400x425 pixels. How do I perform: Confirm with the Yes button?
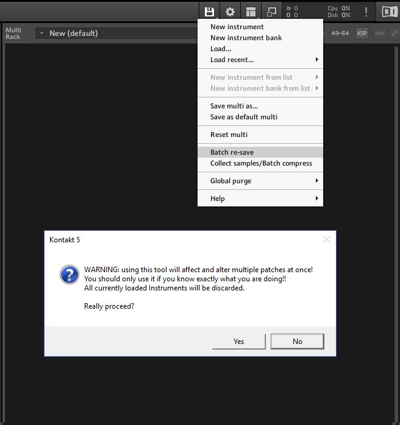(x=239, y=341)
